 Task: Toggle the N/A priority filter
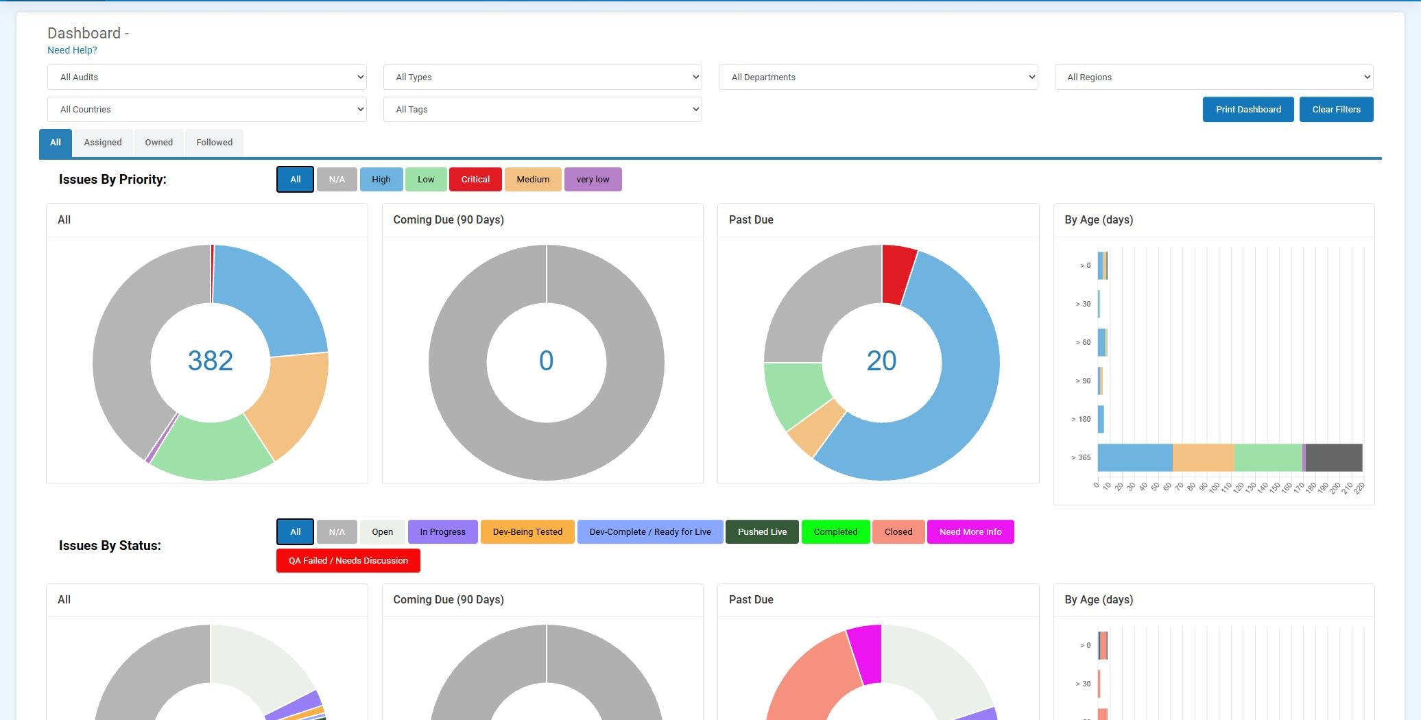click(x=337, y=180)
